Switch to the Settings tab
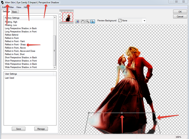The image size is (189, 139). click(x=6, y=11)
